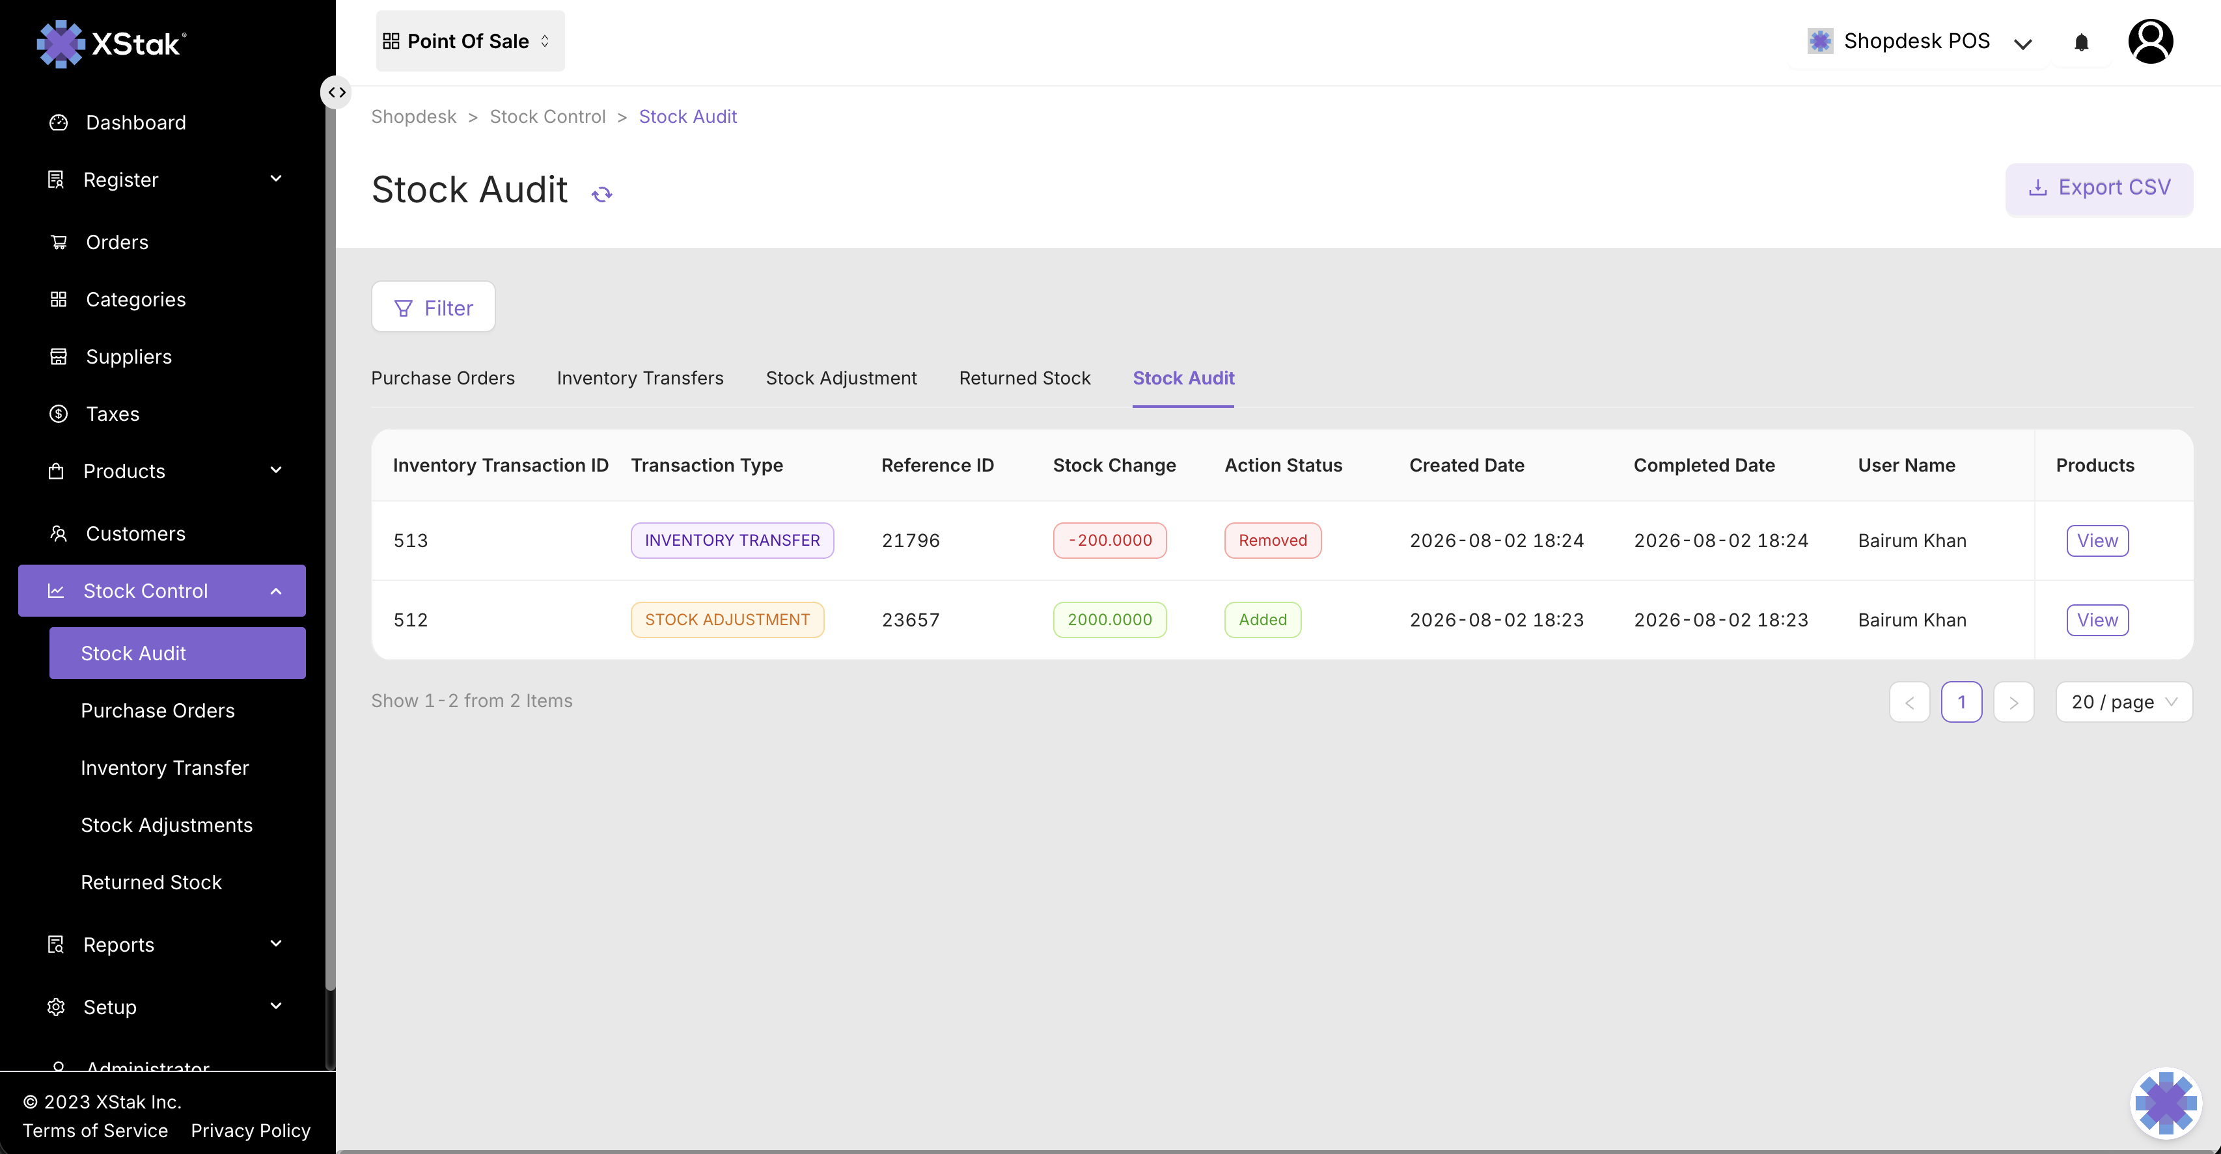View products for transaction 513

[x=2097, y=541]
